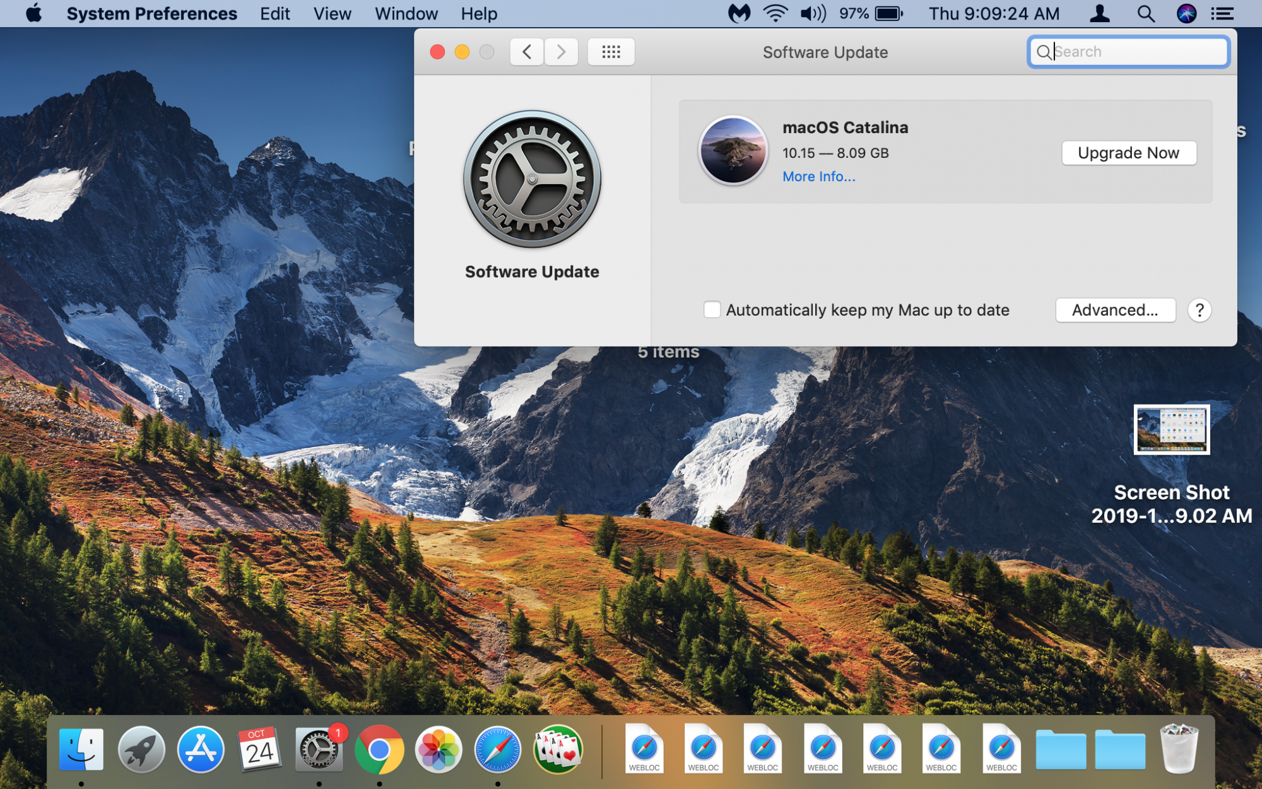Open Solitaire card game from the Dock
Viewport: 1262px width, 789px height.
(558, 749)
